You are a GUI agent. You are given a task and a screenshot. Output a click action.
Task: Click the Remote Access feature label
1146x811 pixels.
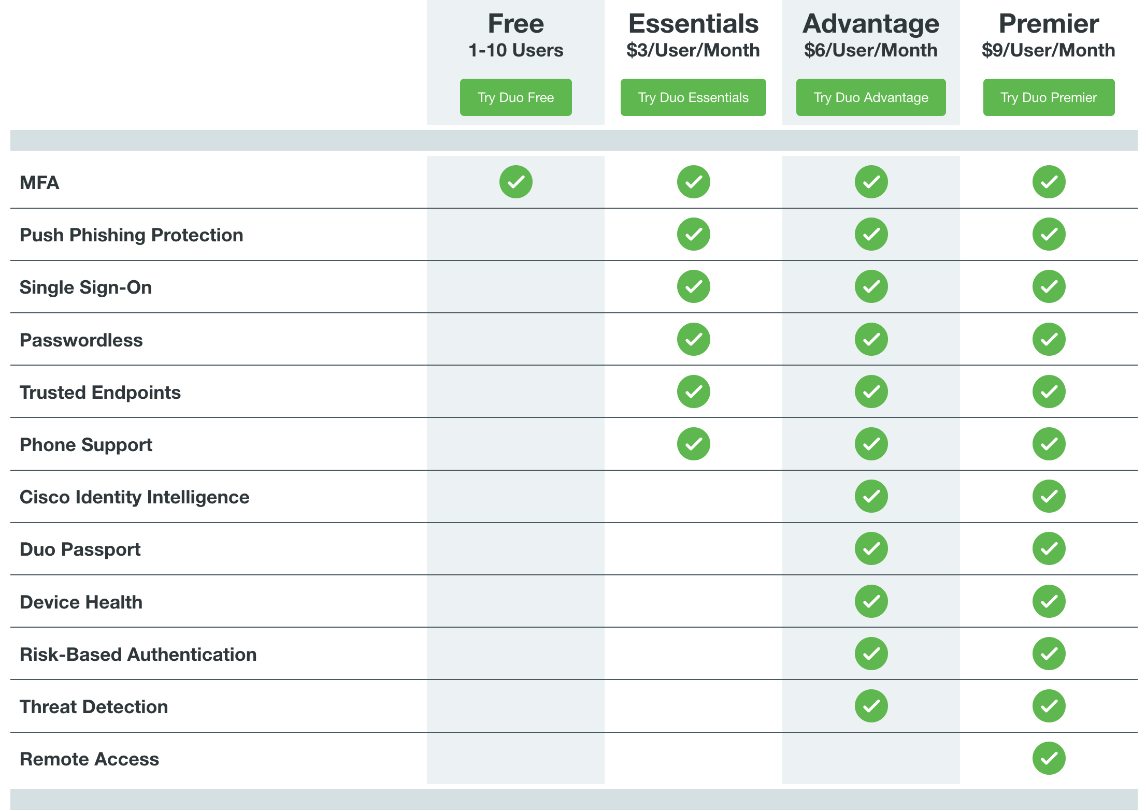89,759
